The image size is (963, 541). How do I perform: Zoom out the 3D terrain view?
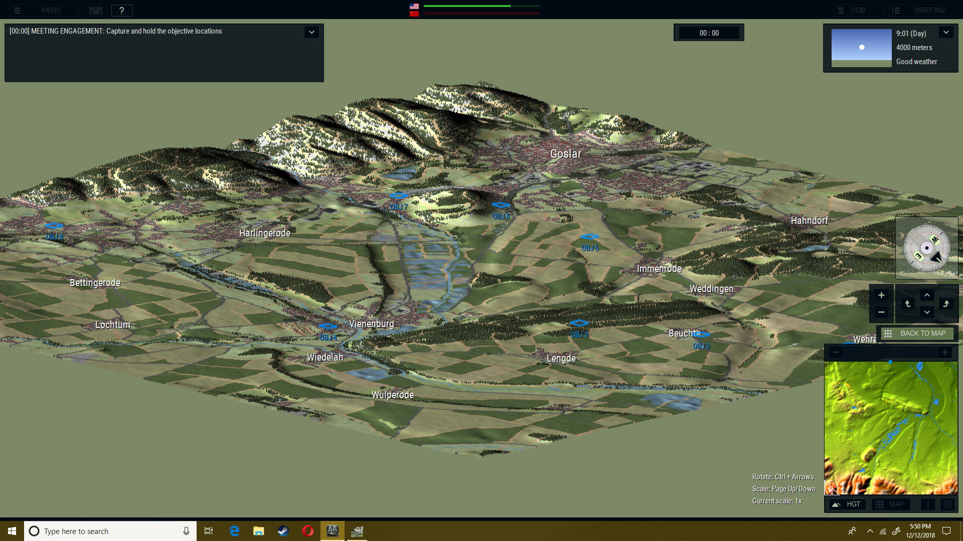click(881, 312)
